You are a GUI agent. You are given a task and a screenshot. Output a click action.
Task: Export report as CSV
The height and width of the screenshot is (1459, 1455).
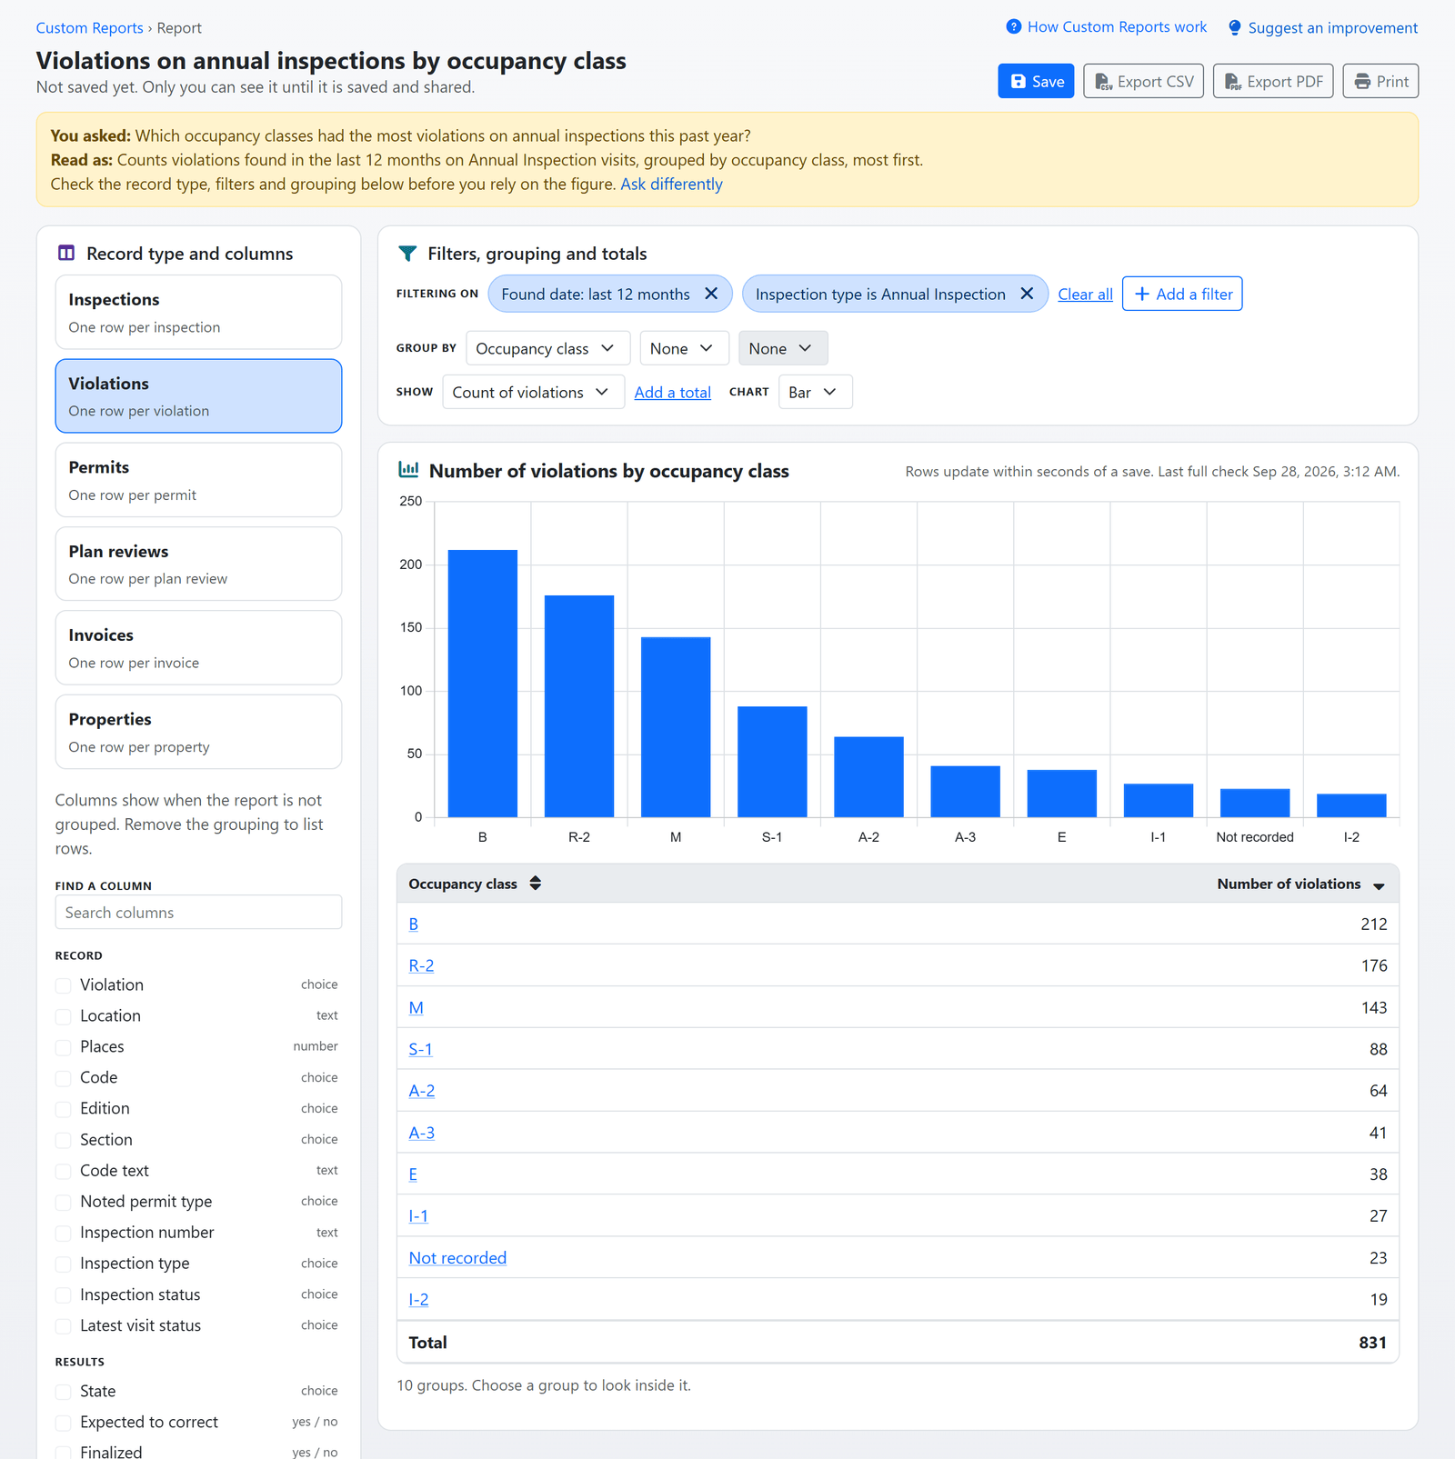click(1144, 81)
